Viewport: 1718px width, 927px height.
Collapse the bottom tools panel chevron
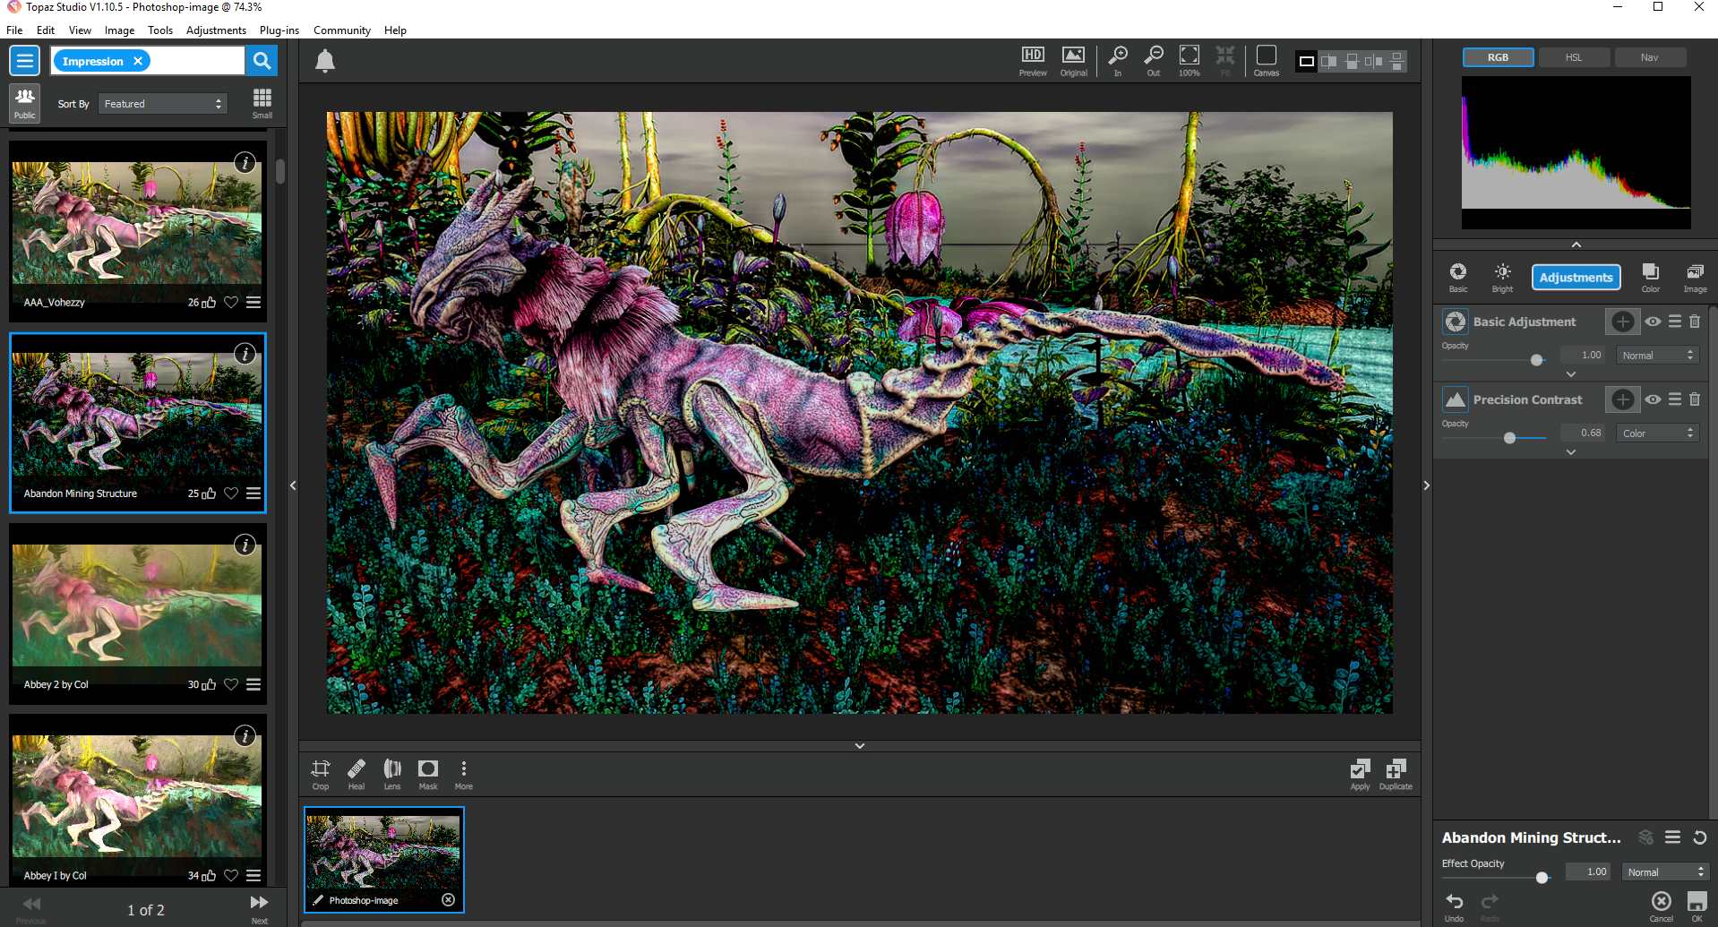(x=860, y=745)
